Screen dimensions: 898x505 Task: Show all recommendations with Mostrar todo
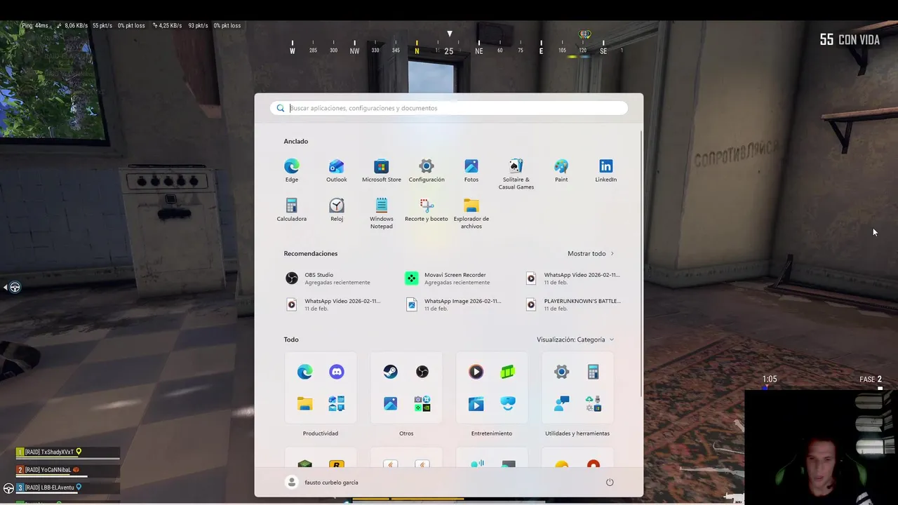[x=591, y=253]
